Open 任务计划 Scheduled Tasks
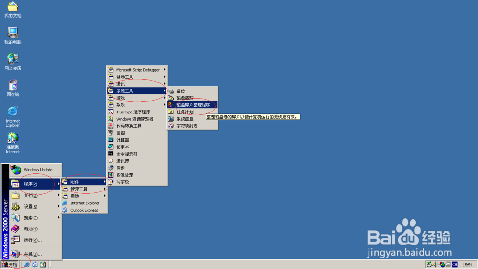Screen dimensions: 478x269 [x=192, y=112]
